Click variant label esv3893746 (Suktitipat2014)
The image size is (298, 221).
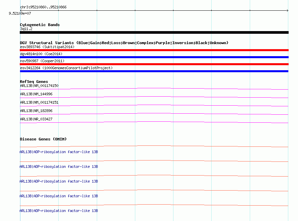[47, 47]
